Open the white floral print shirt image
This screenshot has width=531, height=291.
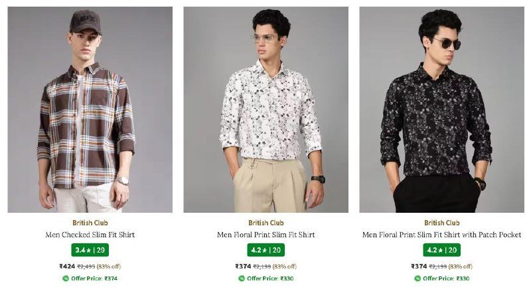point(266,109)
